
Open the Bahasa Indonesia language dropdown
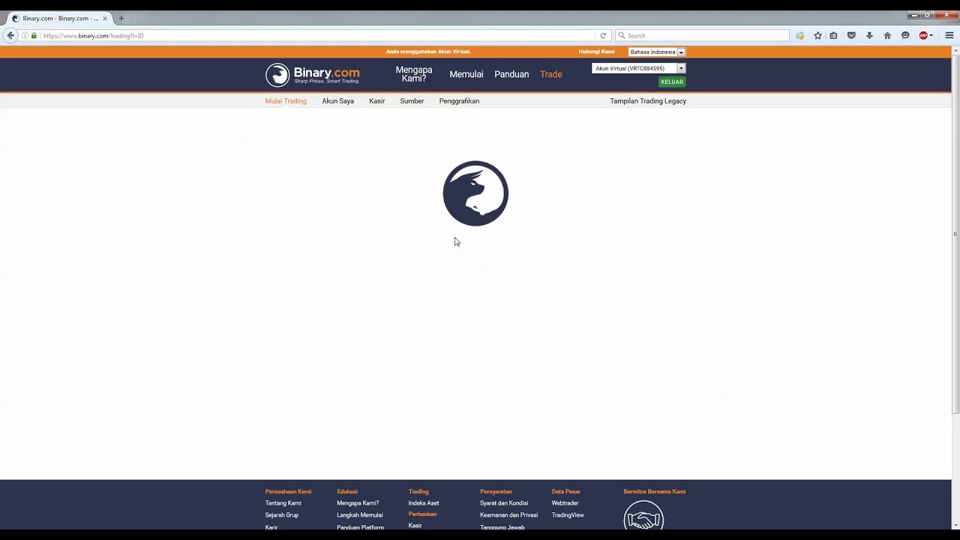coord(657,52)
